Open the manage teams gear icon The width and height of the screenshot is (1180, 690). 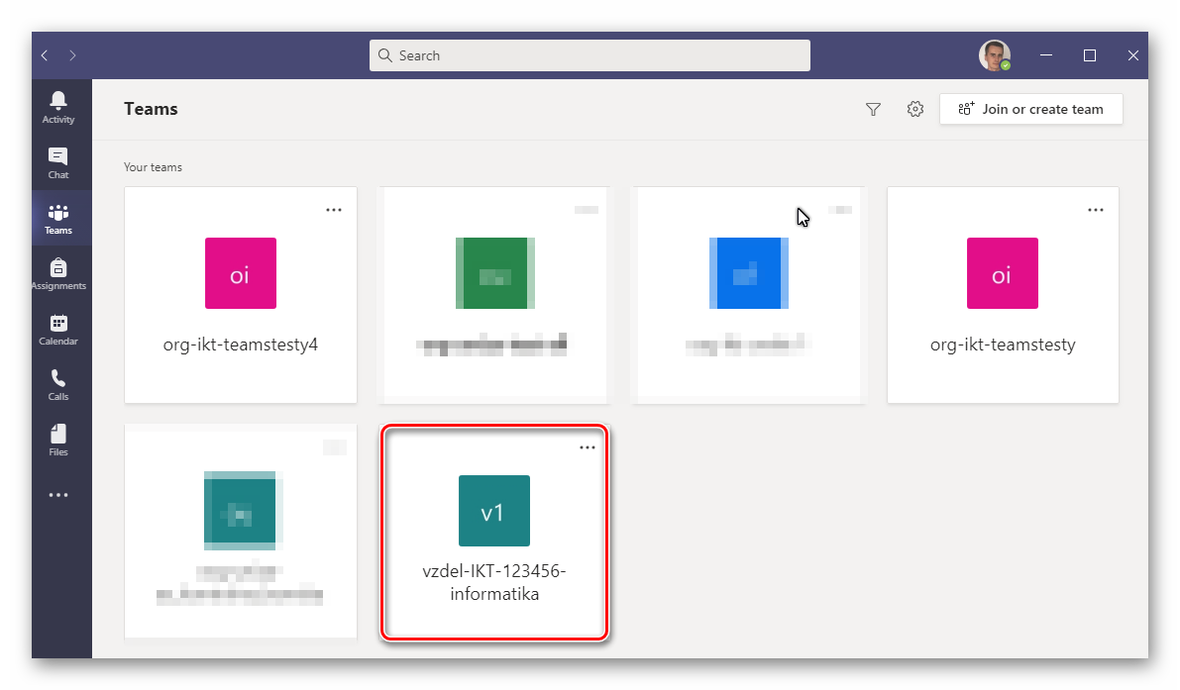tap(915, 109)
